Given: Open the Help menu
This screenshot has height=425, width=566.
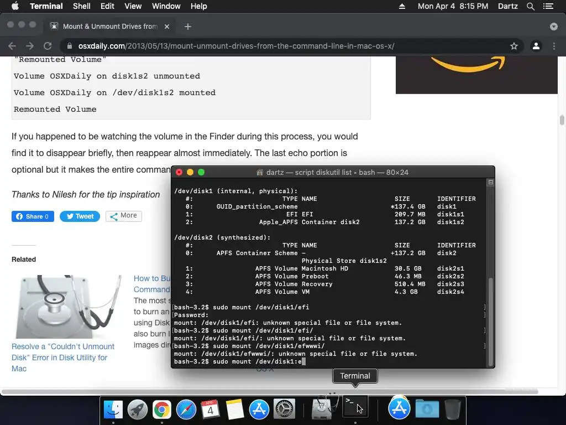Looking at the screenshot, I should click(198, 6).
